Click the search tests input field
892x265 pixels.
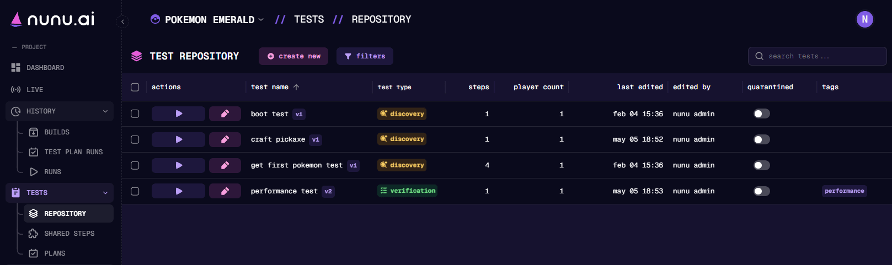click(817, 56)
